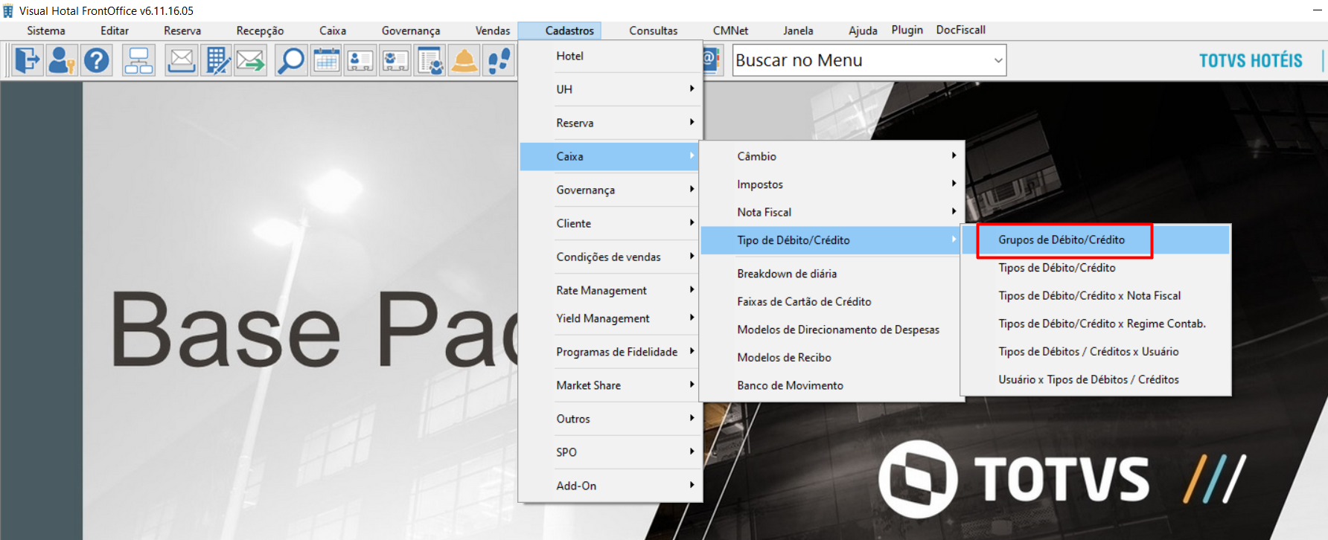Screen dimensions: 1328x540
Task: Choose Modelos de Recibo
Action: (831, 357)
